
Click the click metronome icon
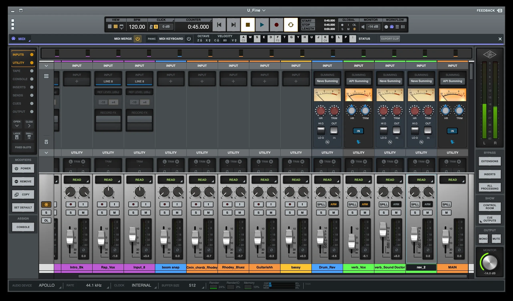coord(152,27)
